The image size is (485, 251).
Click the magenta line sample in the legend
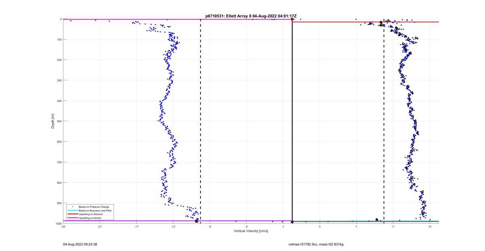[x=73, y=218]
